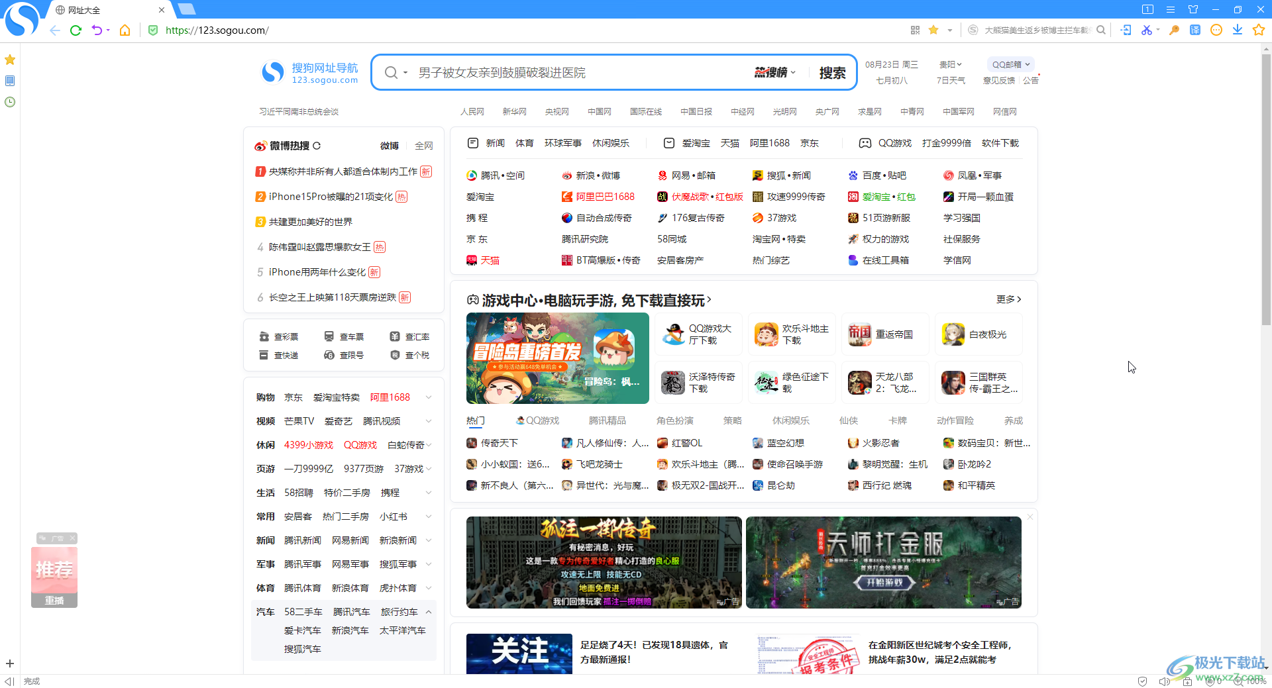Select the 热门 games tab
The image size is (1272, 688).
tap(476, 420)
